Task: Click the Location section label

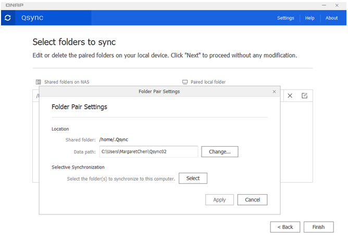Action: point(60,129)
